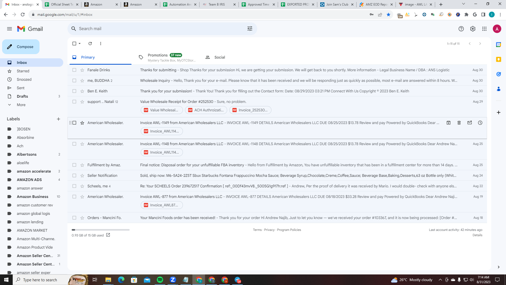Image resolution: width=506 pixels, height=285 pixels.
Task: Check the Seller Notification email checkbox
Action: pos(74,175)
